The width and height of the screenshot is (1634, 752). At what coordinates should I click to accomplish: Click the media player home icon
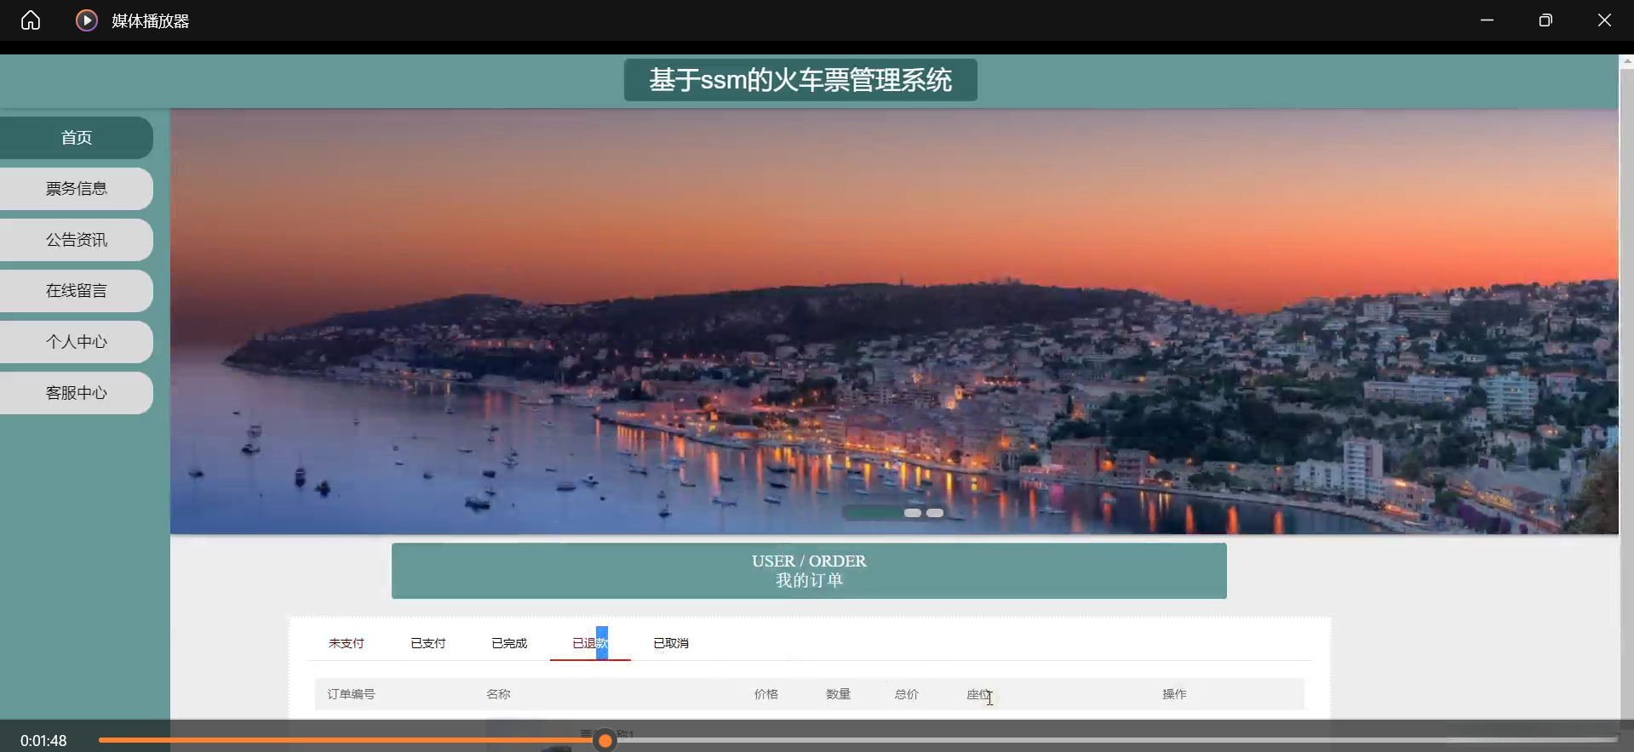(31, 20)
